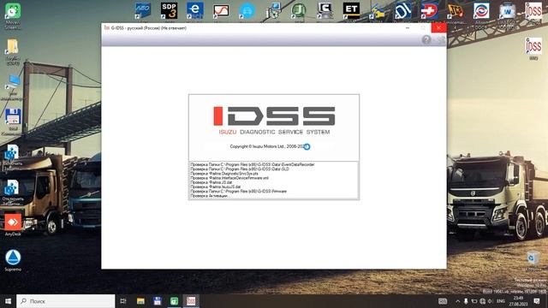Click the help question mark in G-IDSS toolbar
The height and width of the screenshot is (308, 548).
click(x=426, y=40)
